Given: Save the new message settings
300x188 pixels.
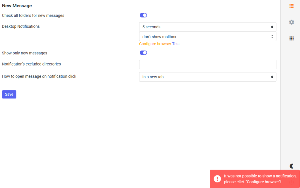Looking at the screenshot, I should (9, 94).
